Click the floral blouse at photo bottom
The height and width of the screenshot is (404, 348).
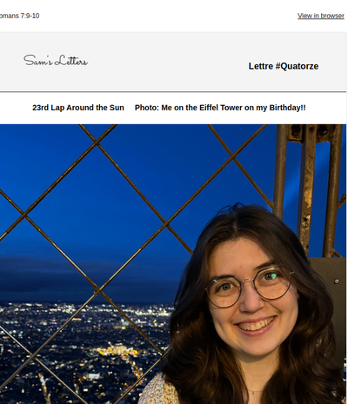pyautogui.click(x=158, y=389)
